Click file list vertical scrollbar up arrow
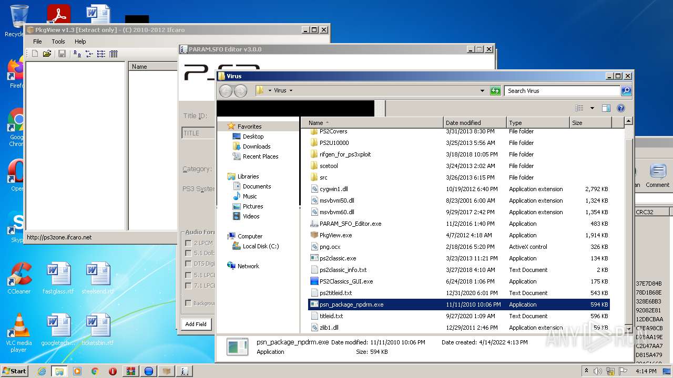Screen dimensions: 673x378 [x=628, y=122]
